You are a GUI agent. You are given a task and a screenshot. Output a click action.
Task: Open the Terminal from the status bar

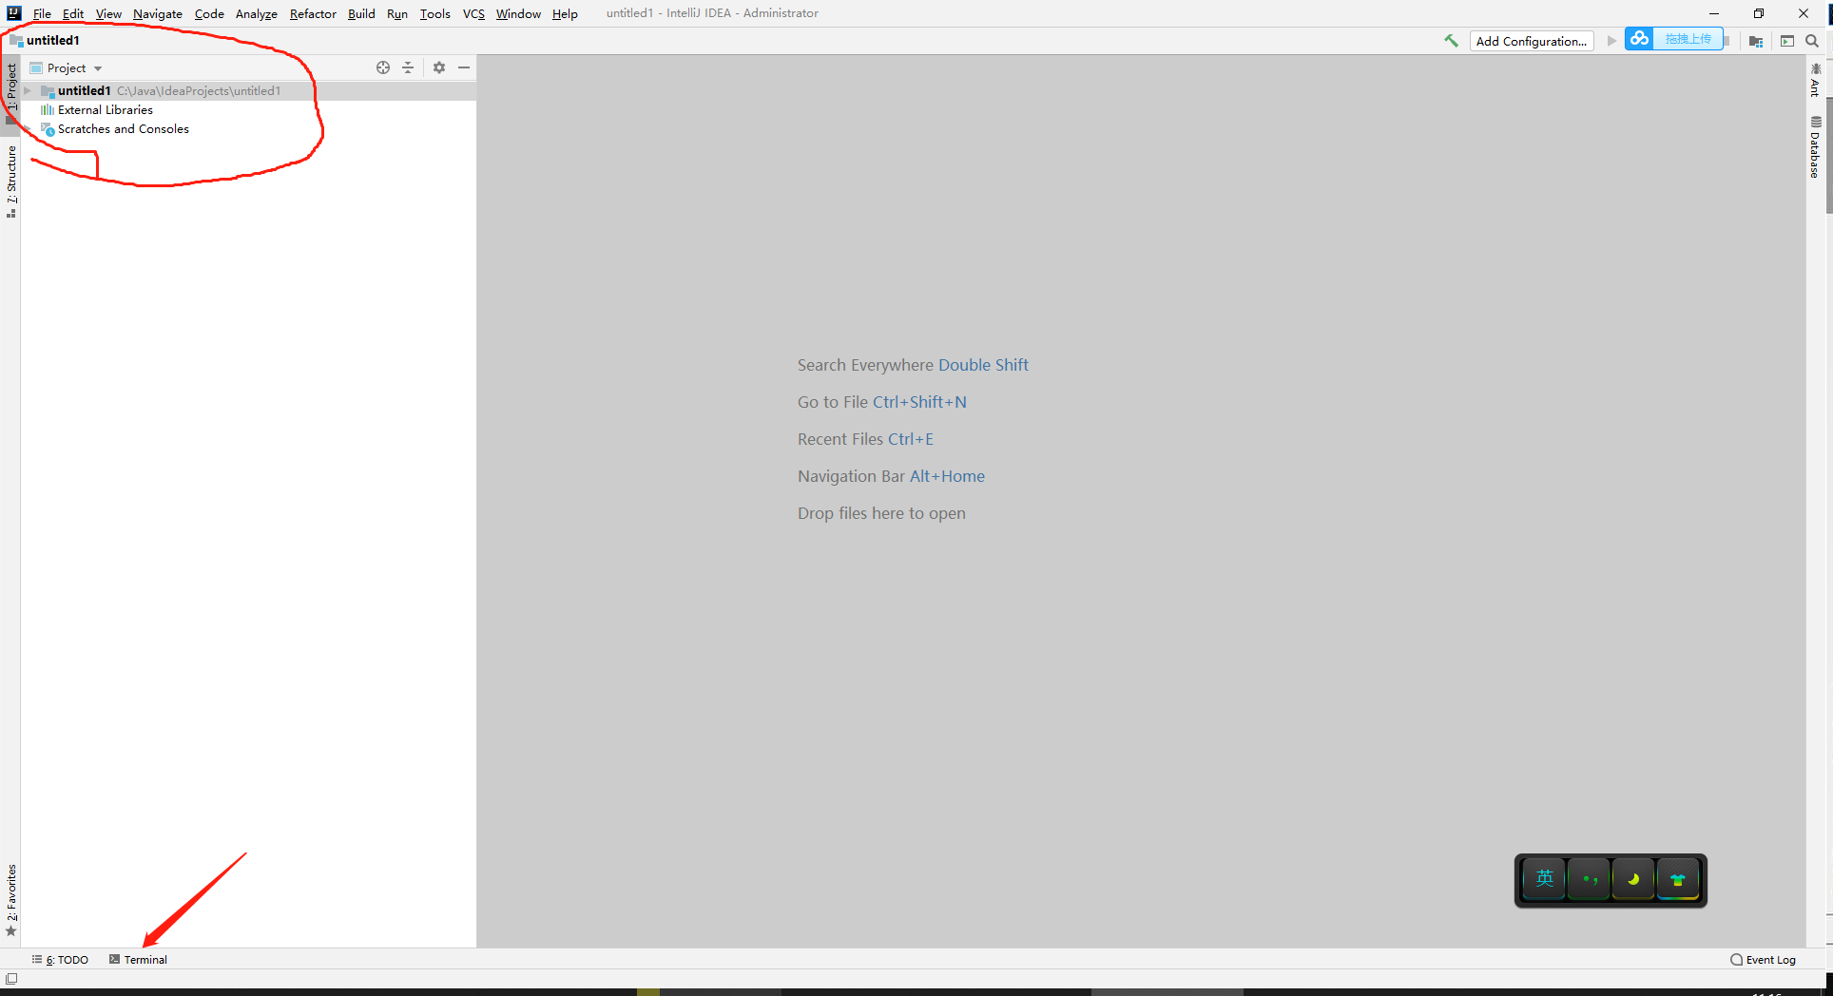coord(143,959)
